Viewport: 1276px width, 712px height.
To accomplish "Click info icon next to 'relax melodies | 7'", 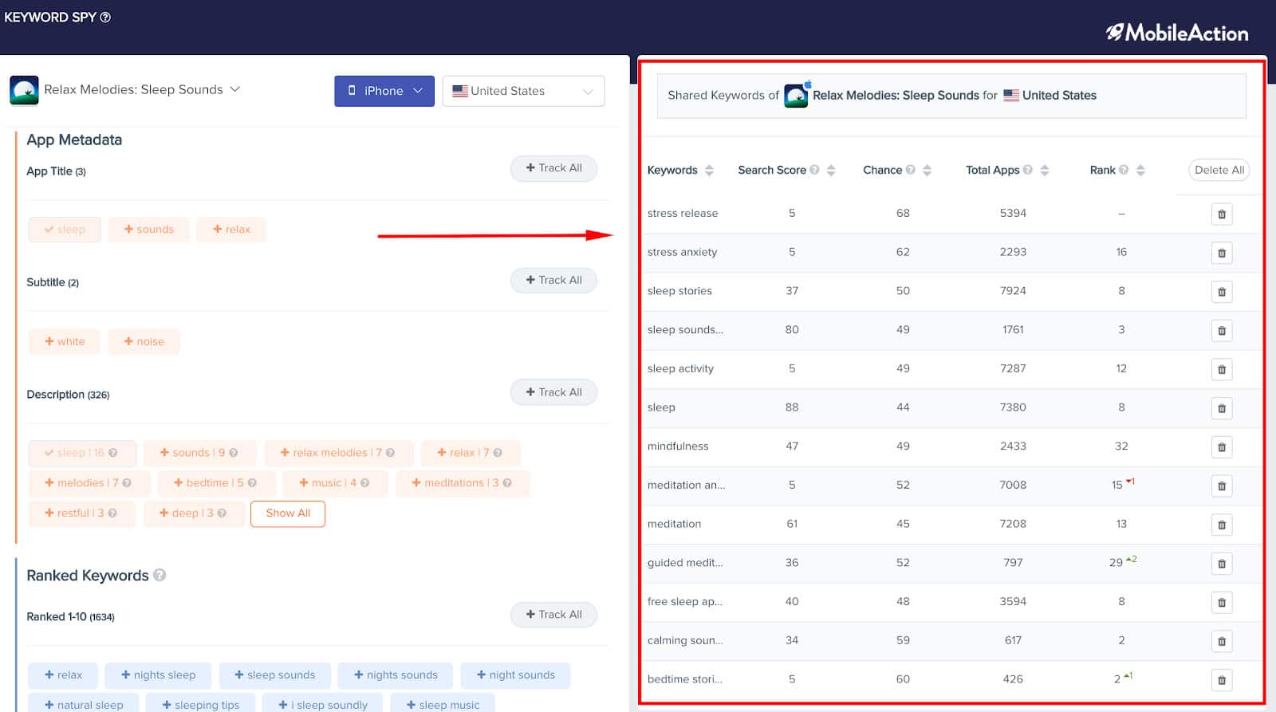I will pos(390,453).
